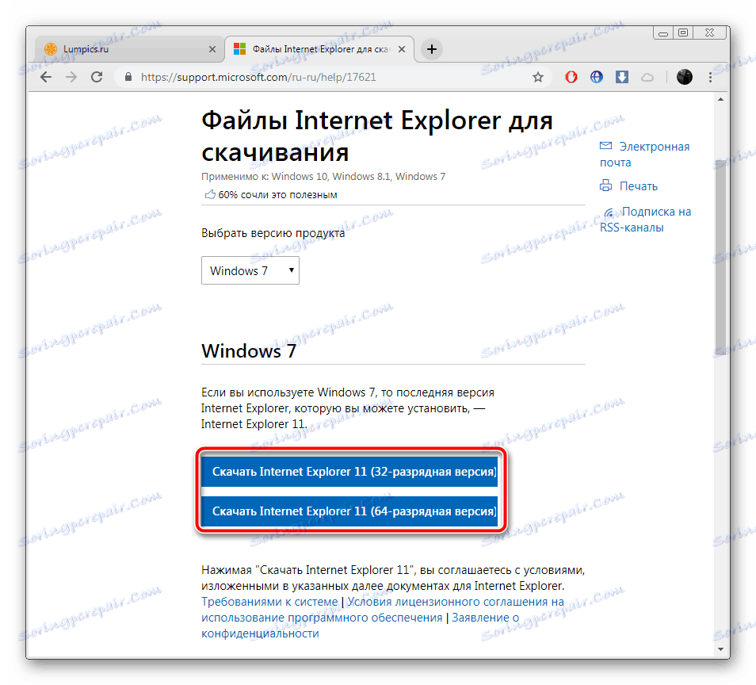This screenshot has width=756, height=685.
Task: Open Требованиями к системе link
Action: click(269, 602)
